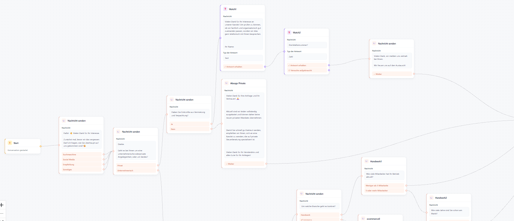
Task: Click 'Haben Sie Einkünfte' message field
Action: point(189,114)
